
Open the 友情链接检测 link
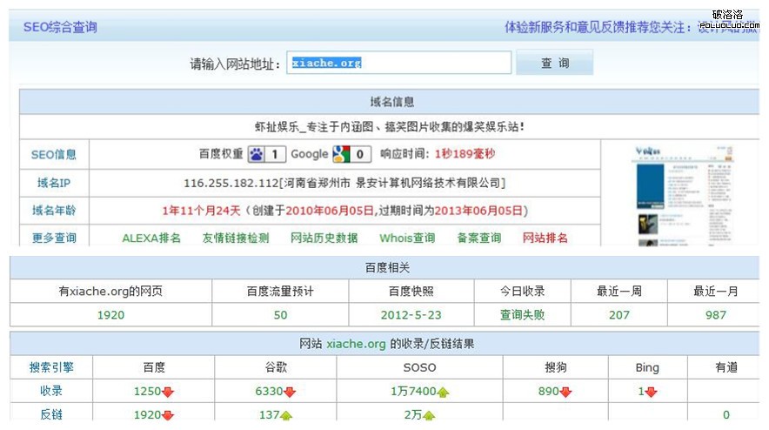click(236, 238)
